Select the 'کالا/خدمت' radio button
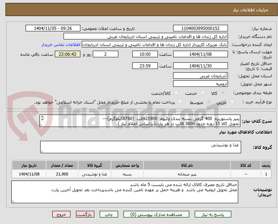Image resolution: width=278 pixels, height=224 pixels. click(x=176, y=92)
